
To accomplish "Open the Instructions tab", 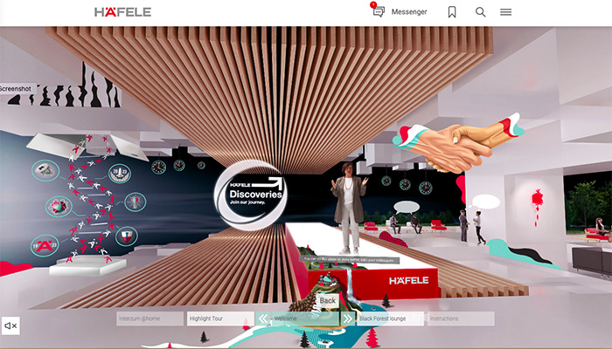I will [x=461, y=318].
